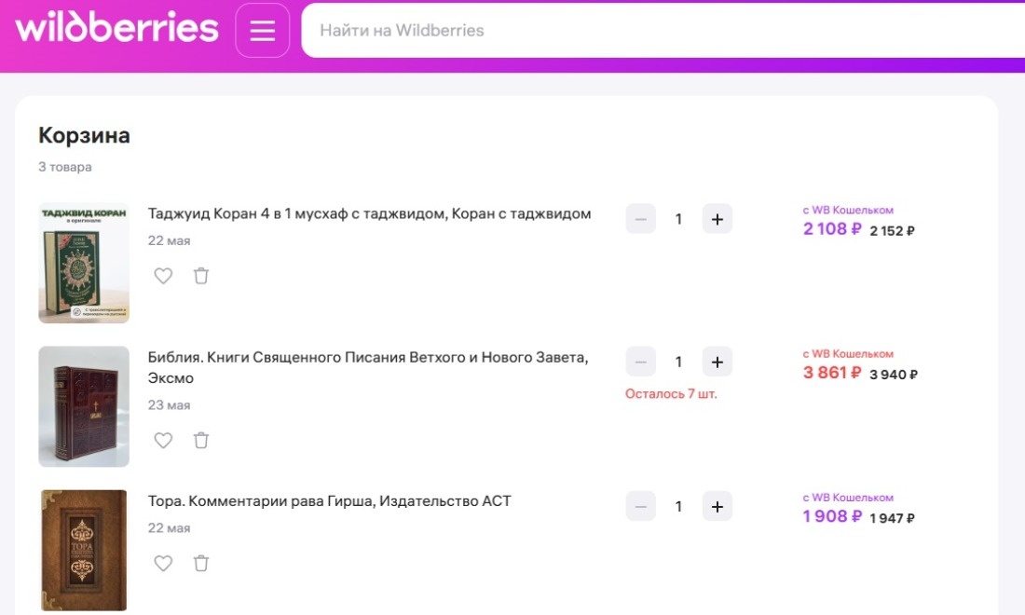Open 'Таджуид Коран 4 в 1 мусхаф' product link
Screen dimensions: 1025x615
point(369,213)
